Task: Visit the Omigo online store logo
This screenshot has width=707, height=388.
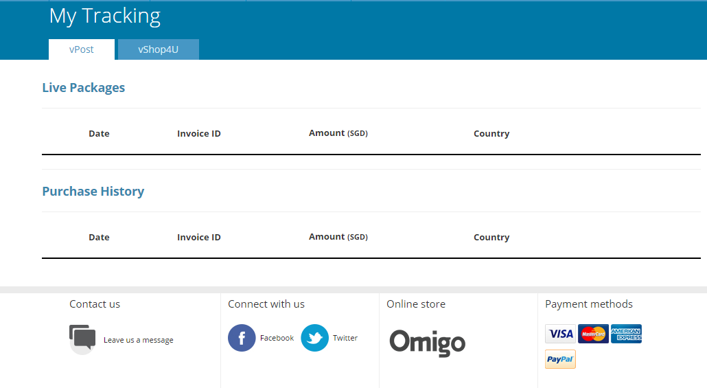Action: coord(427,342)
